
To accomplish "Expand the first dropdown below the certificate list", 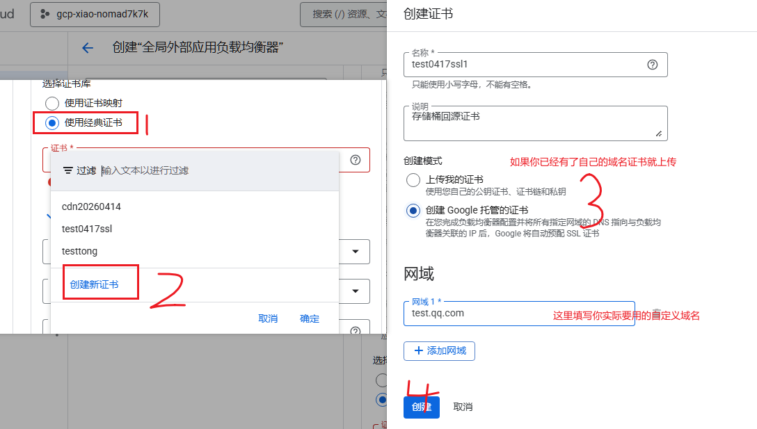I will 356,252.
